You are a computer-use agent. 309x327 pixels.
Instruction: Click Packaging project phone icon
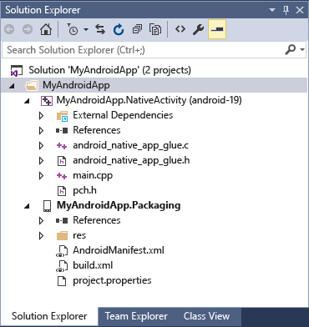(x=47, y=206)
